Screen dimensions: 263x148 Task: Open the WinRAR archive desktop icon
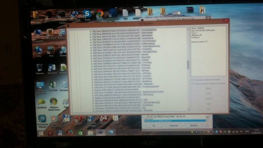(190, 10)
